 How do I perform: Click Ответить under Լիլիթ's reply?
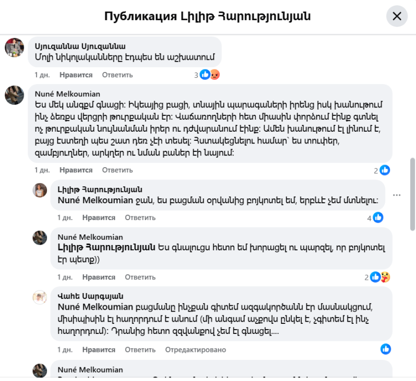pyautogui.click(x=140, y=217)
